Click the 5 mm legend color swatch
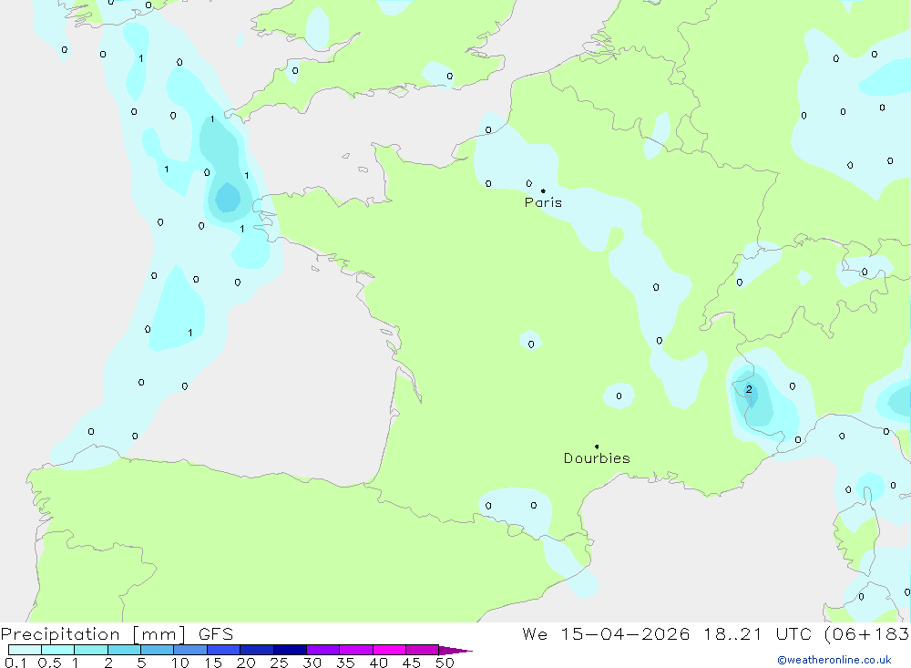 (x=158, y=650)
